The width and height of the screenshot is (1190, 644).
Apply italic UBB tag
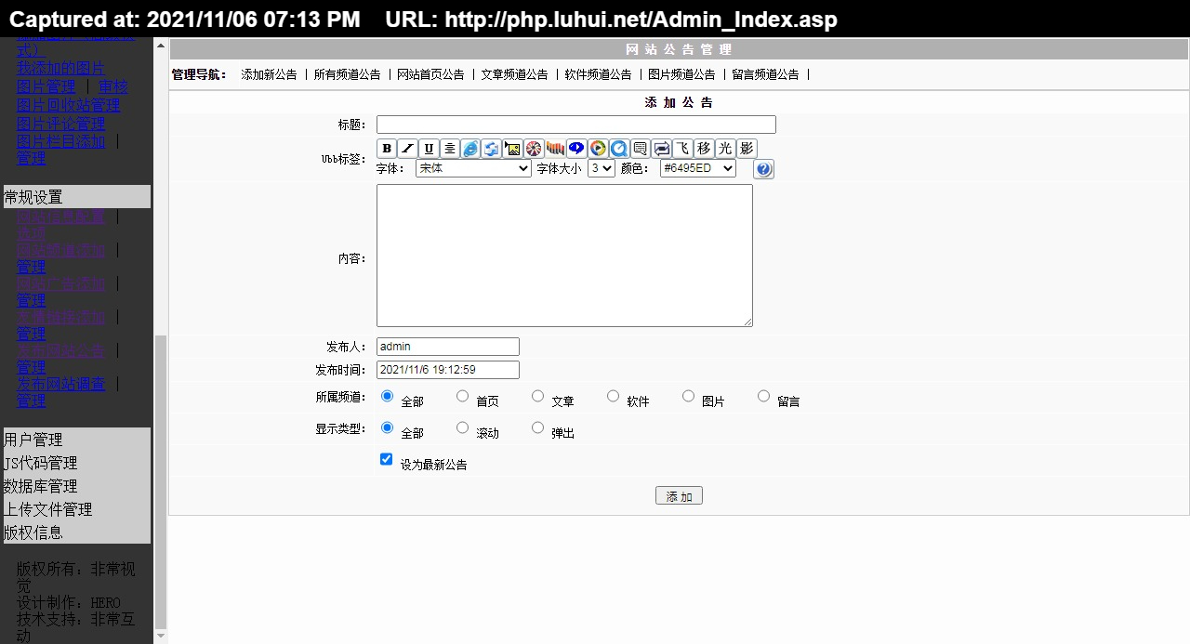click(x=407, y=149)
